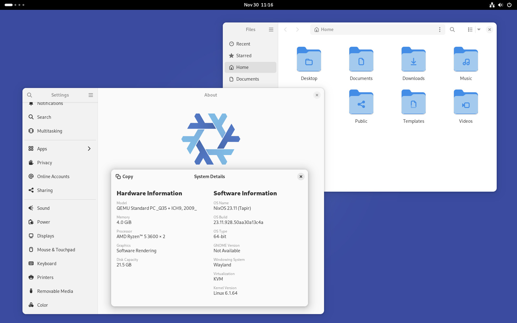Open Multitasking settings panel
Viewport: 517px width, 323px height.
point(60,131)
